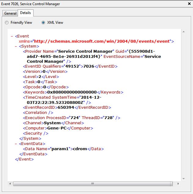Screen dimensions: 193x194
Task: Close the Event 7026 details pane
Action: pos(188,4)
